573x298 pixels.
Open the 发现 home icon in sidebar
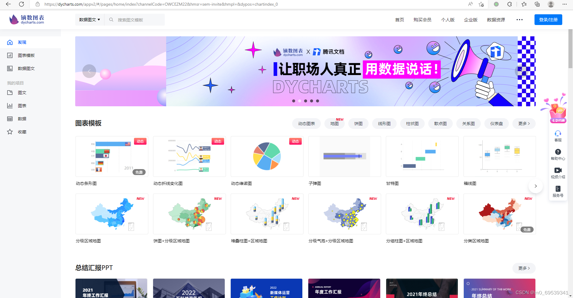pyautogui.click(x=10, y=42)
